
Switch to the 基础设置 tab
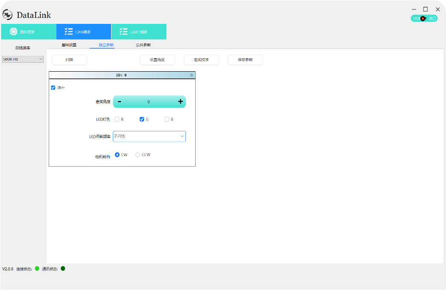pyautogui.click(x=69, y=45)
